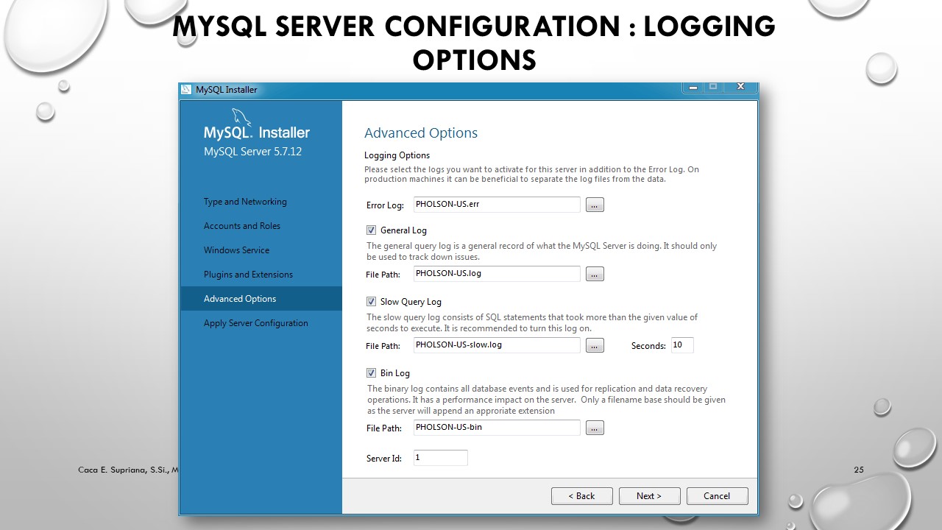Click the Error Log label

pos(385,205)
